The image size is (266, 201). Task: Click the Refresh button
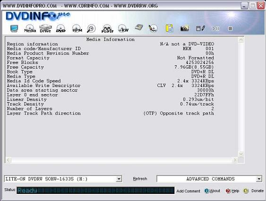[140, 179]
